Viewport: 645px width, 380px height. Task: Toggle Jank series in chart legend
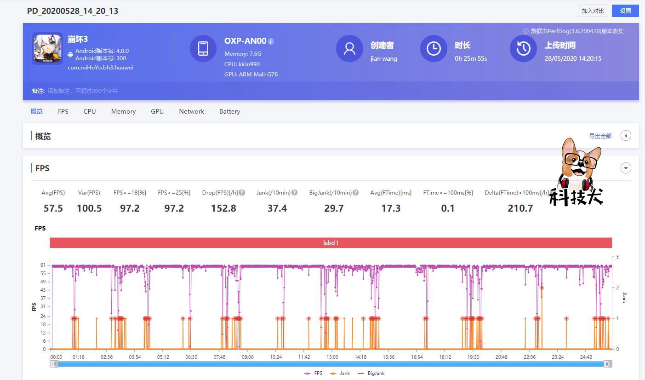[x=340, y=373]
